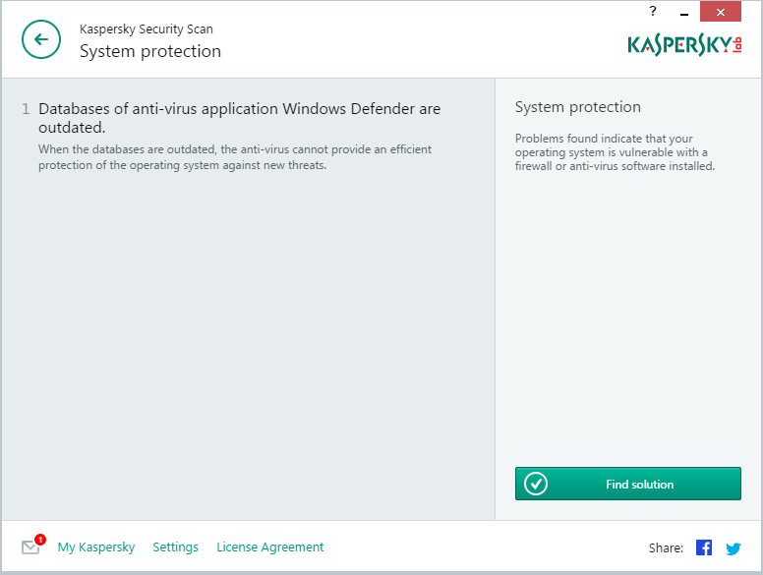Image resolution: width=763 pixels, height=575 pixels.
Task: Open the Settings link
Action: click(x=175, y=547)
